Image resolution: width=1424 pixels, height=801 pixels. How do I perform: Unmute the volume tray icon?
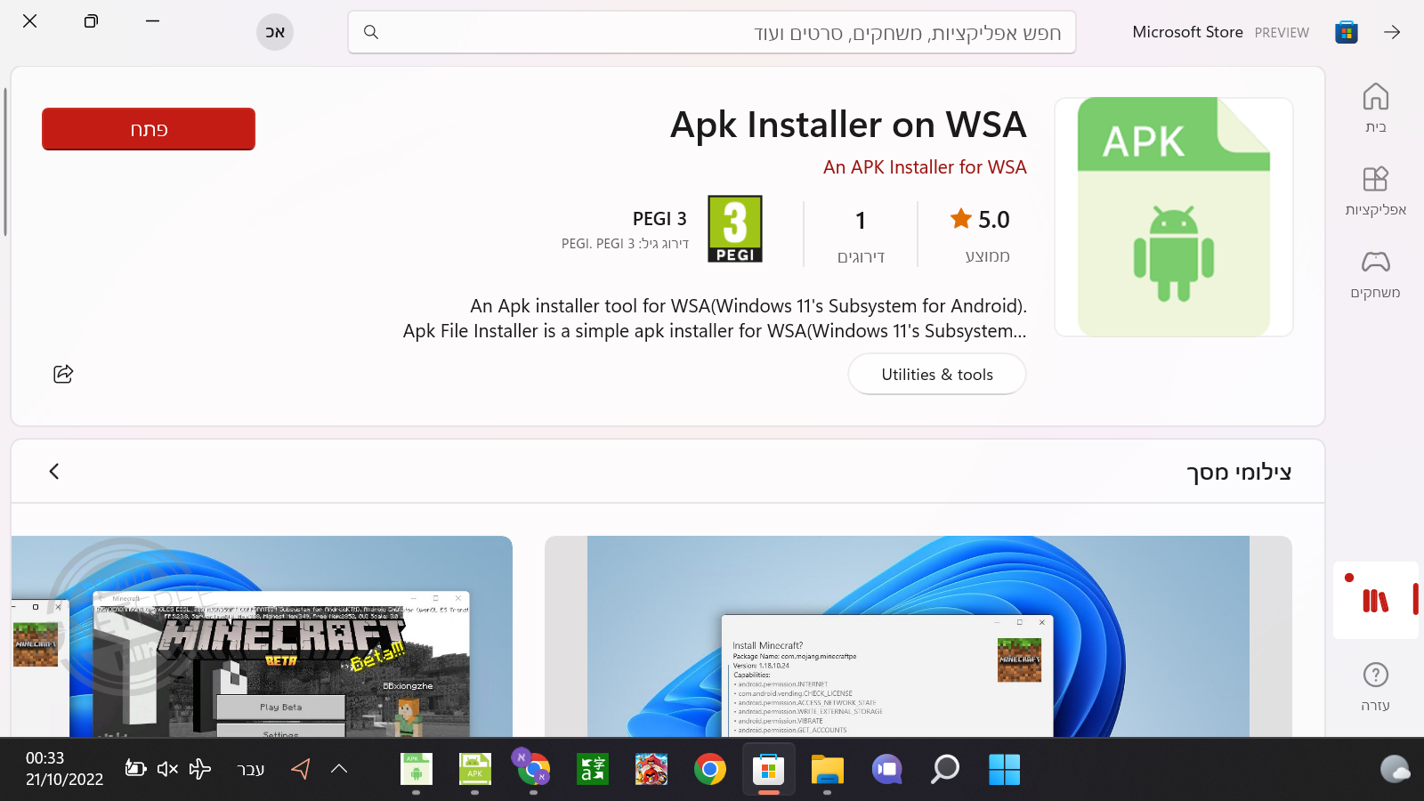pos(167,769)
